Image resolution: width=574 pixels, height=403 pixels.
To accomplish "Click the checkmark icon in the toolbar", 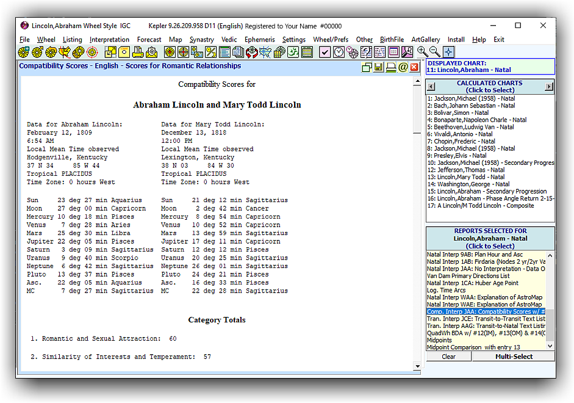I will tap(325, 53).
